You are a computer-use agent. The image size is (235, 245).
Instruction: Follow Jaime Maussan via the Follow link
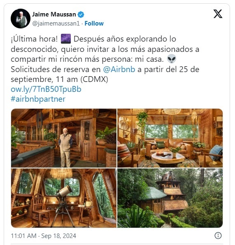tap(94, 23)
